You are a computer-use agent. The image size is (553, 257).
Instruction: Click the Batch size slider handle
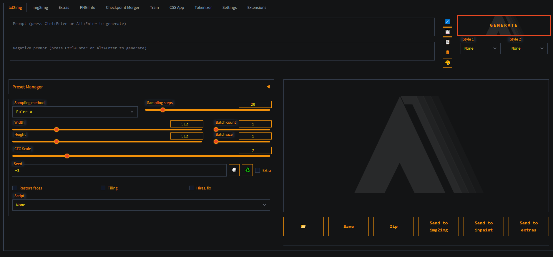[216, 142]
